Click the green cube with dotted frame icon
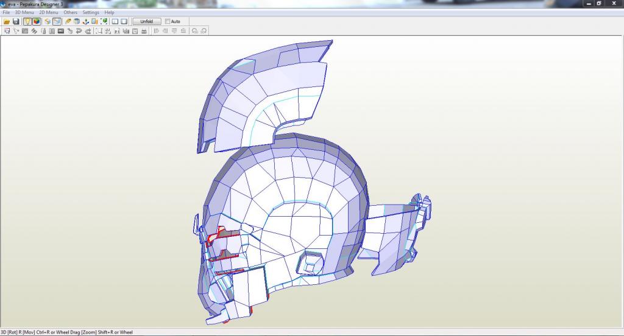This screenshot has height=336, width=624. coord(104,21)
